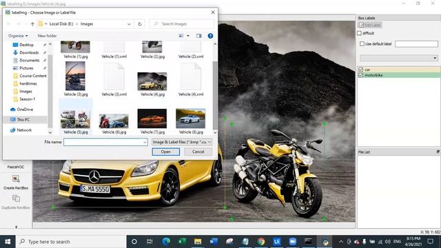This screenshot has height=248, width=441.
Task: Open Task View on taskbar
Action: (150, 242)
